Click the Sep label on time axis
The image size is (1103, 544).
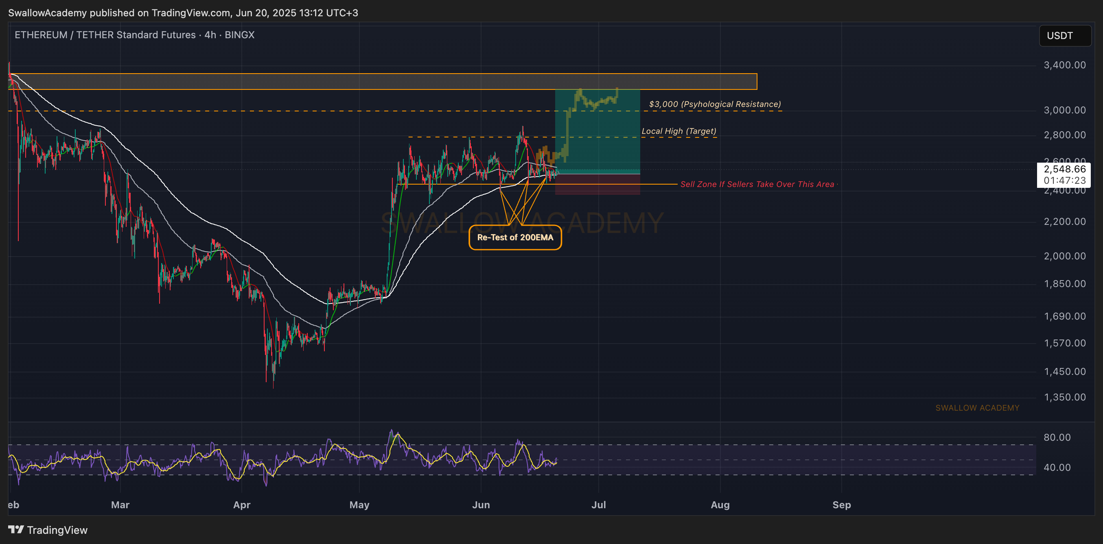pos(842,505)
